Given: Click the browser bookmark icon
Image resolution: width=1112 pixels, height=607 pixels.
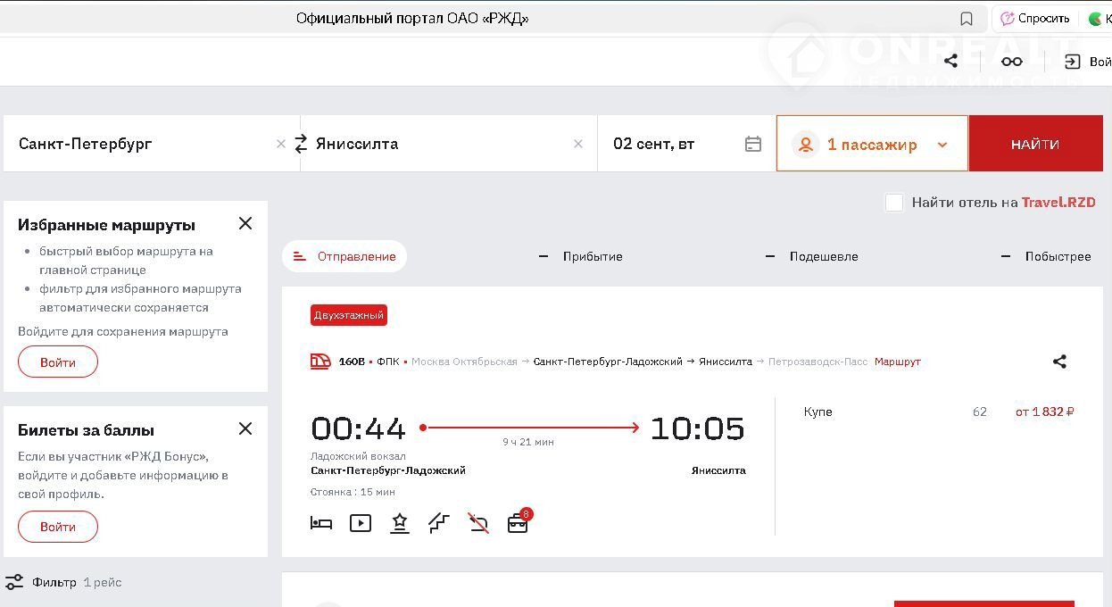Looking at the screenshot, I should (x=967, y=19).
